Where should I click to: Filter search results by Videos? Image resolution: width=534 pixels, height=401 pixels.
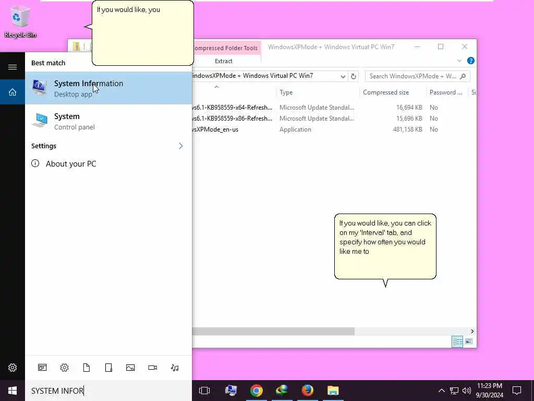point(153,367)
